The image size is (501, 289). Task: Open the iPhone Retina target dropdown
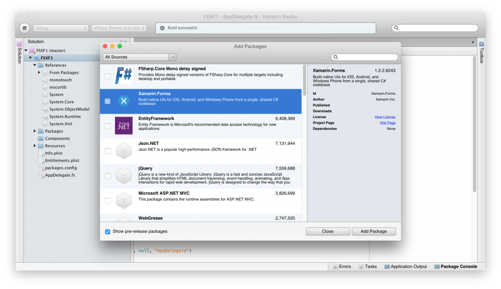pos(119,28)
